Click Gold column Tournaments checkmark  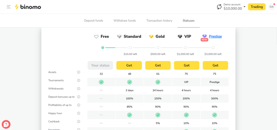tap(158, 82)
